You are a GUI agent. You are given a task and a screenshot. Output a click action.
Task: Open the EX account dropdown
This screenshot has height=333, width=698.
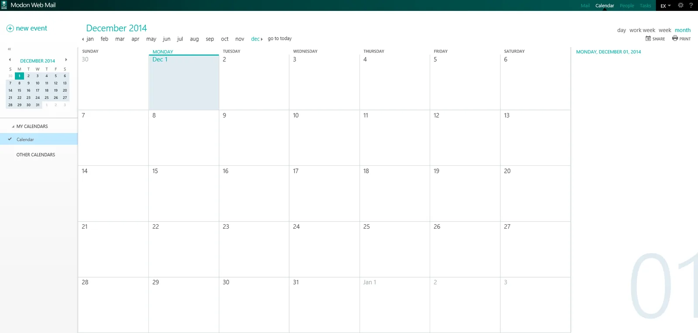[x=665, y=6]
